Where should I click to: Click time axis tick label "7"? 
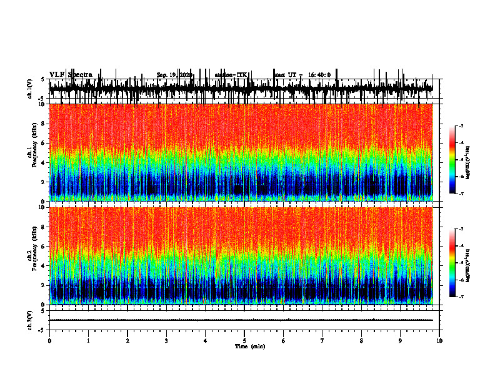click(x=322, y=341)
